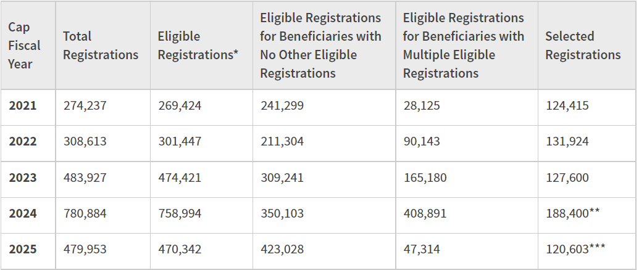Select the 780,884 total registrations cell

coord(85,213)
